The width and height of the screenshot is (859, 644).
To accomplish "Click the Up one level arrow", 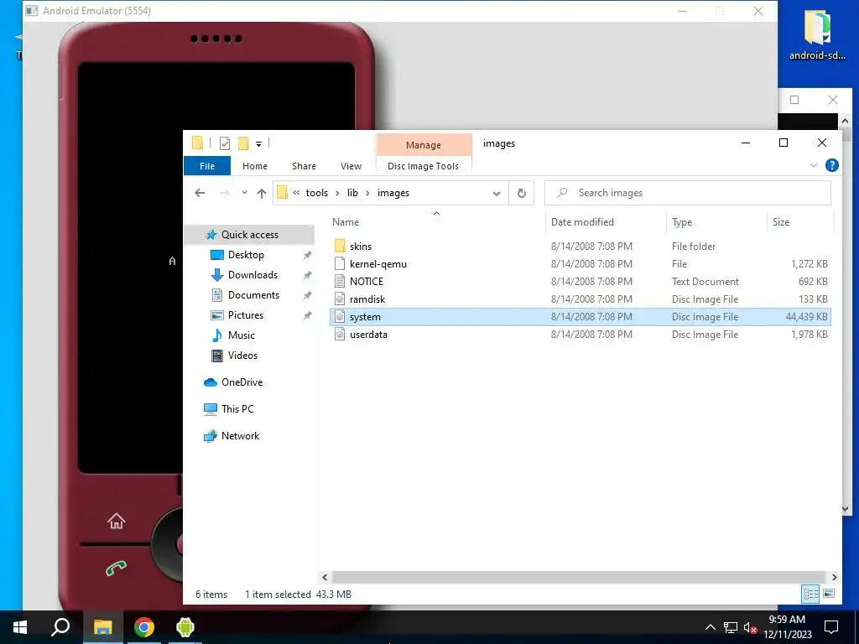I will click(262, 193).
